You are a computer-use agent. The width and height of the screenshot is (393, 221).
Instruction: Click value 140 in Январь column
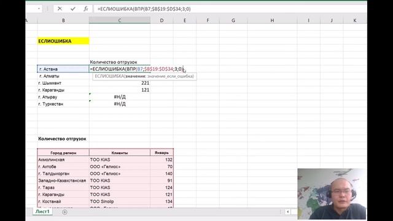[161, 174]
